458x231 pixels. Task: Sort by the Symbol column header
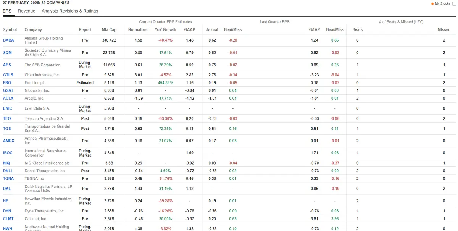coord(10,29)
